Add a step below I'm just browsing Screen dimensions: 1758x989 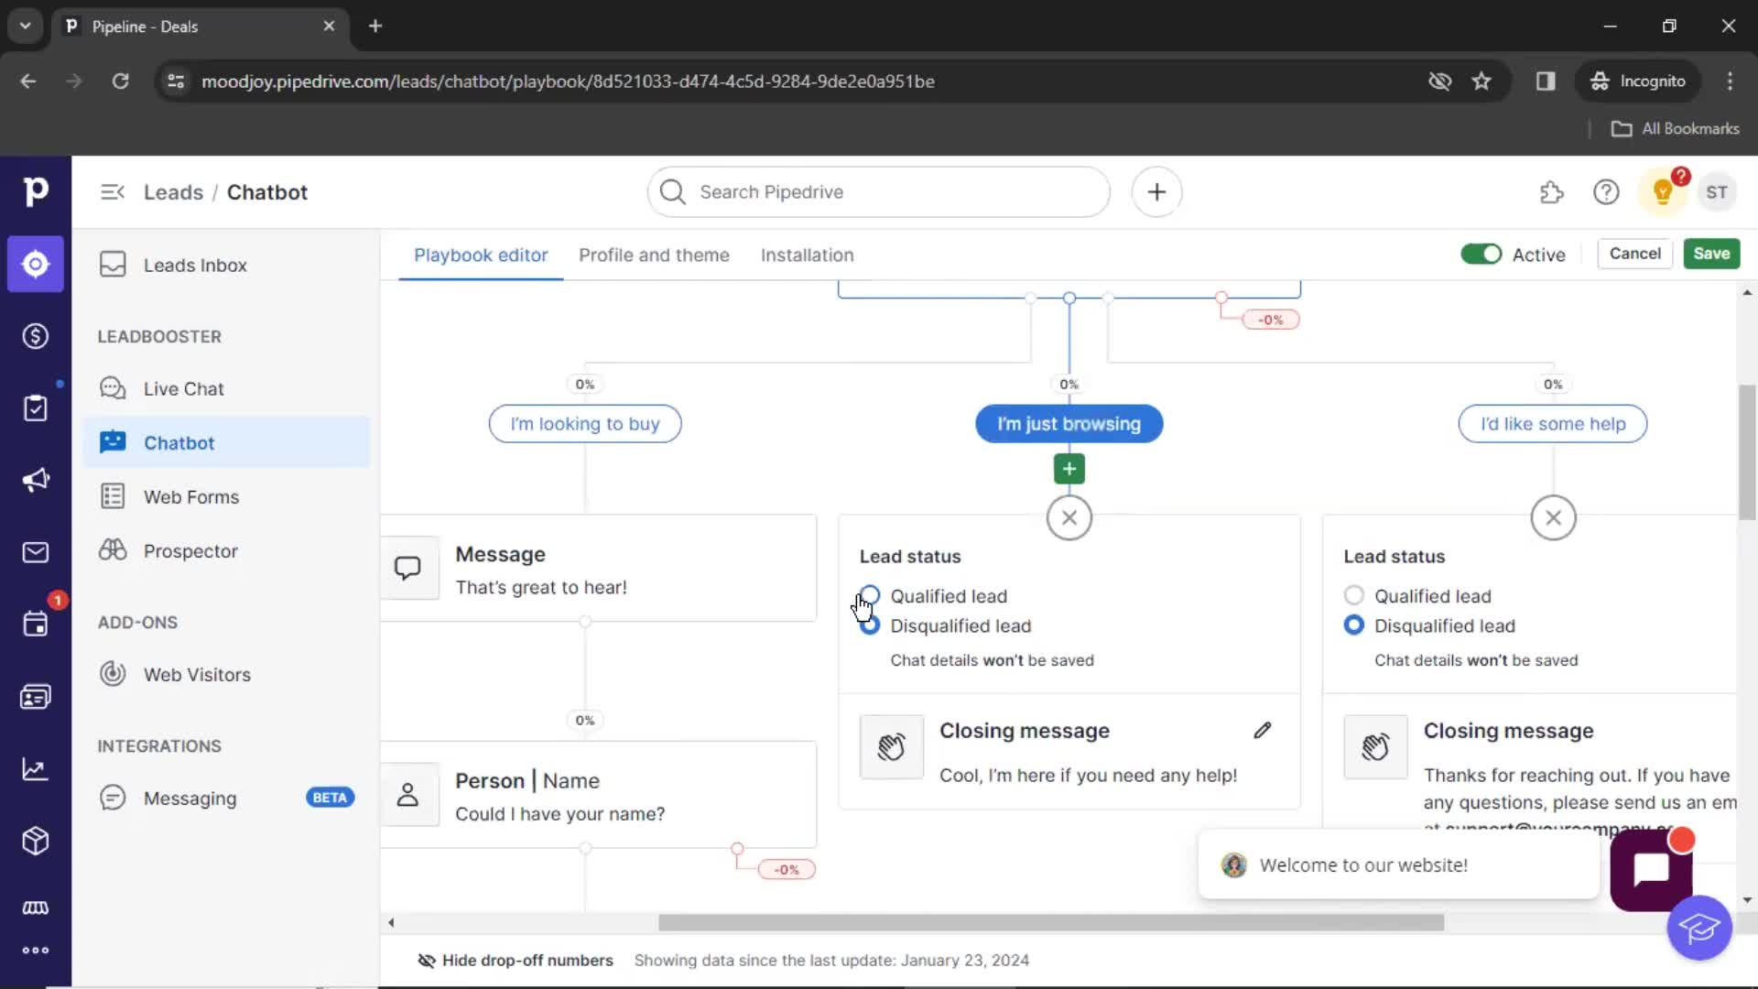click(1069, 469)
